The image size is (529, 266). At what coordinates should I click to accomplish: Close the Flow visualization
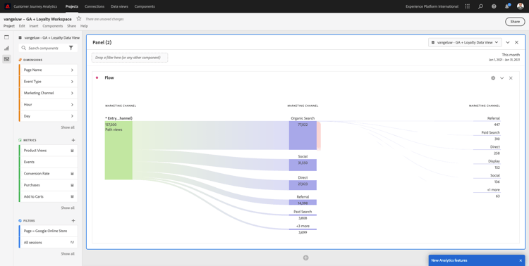[x=511, y=78]
